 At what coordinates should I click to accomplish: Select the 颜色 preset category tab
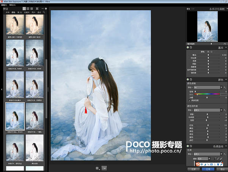coord(13,13)
